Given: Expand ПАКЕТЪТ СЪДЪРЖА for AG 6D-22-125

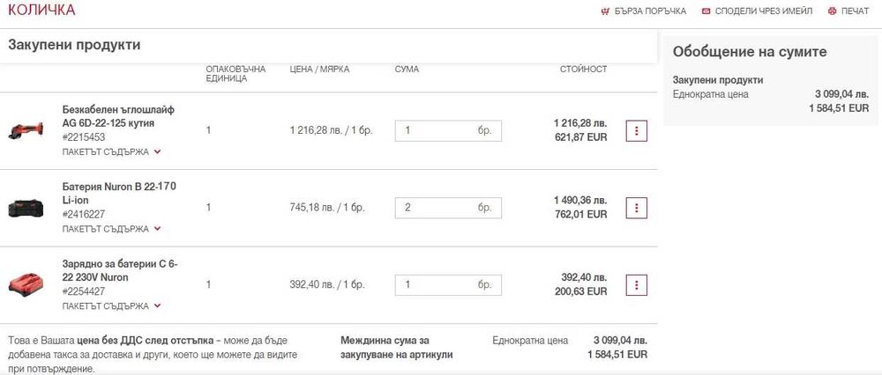Looking at the screenshot, I should (x=111, y=151).
